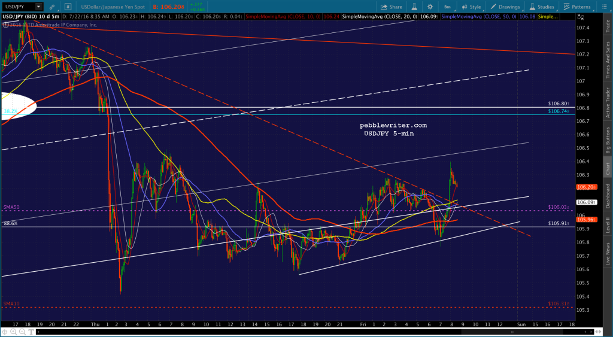Click the $105.91 price level label
The height and width of the screenshot is (337, 613).
tap(559, 224)
